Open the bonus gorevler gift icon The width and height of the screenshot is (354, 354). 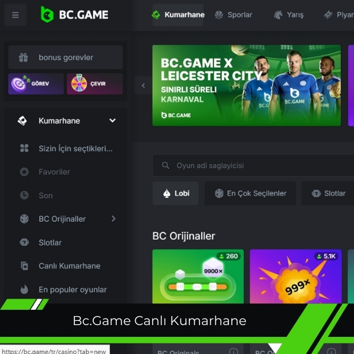pos(24,57)
